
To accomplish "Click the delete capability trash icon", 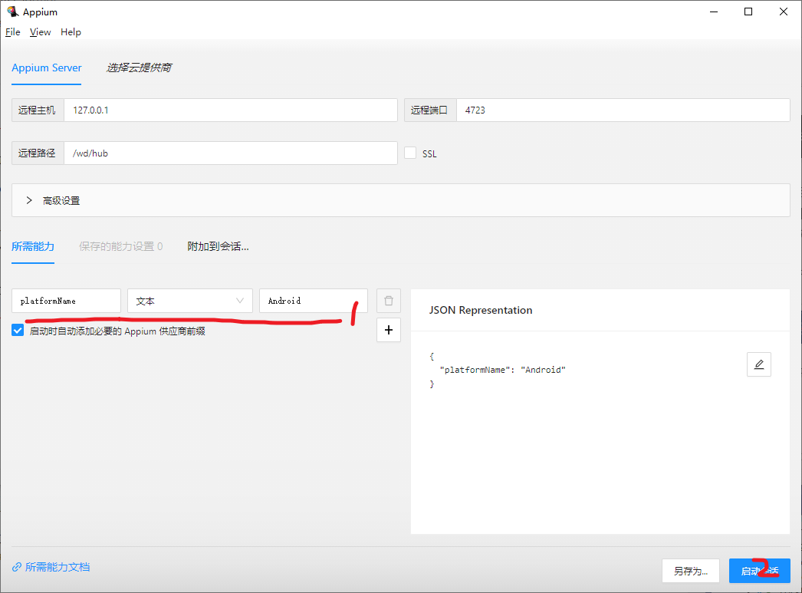I will pyautogui.click(x=388, y=300).
